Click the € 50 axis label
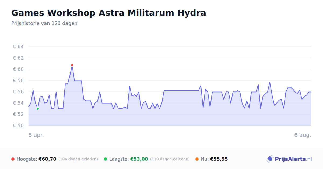The height and width of the screenshot is (169, 323). coord(18,126)
